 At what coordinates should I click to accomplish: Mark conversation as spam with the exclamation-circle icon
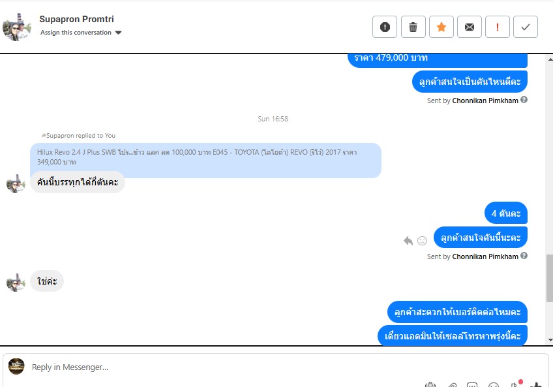click(x=385, y=27)
